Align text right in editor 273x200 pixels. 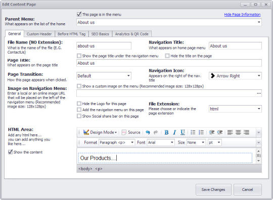[246, 132]
